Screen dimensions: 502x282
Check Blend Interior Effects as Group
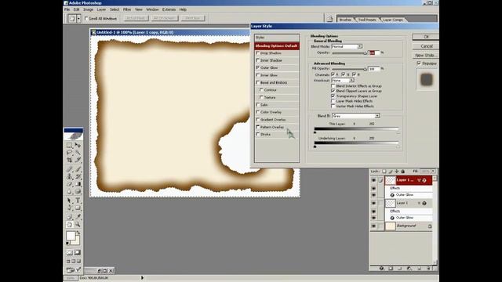click(333, 86)
